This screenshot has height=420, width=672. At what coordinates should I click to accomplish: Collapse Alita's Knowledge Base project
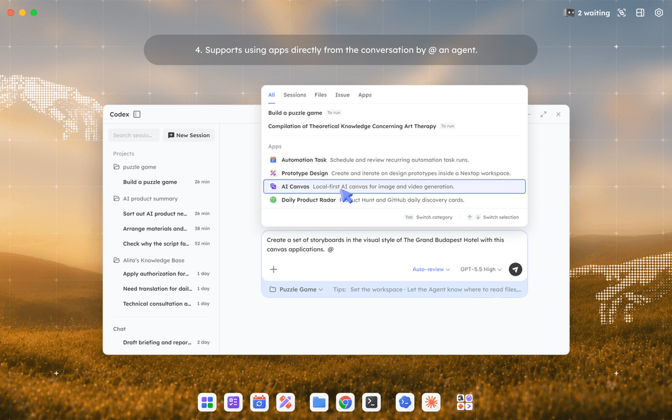click(154, 261)
